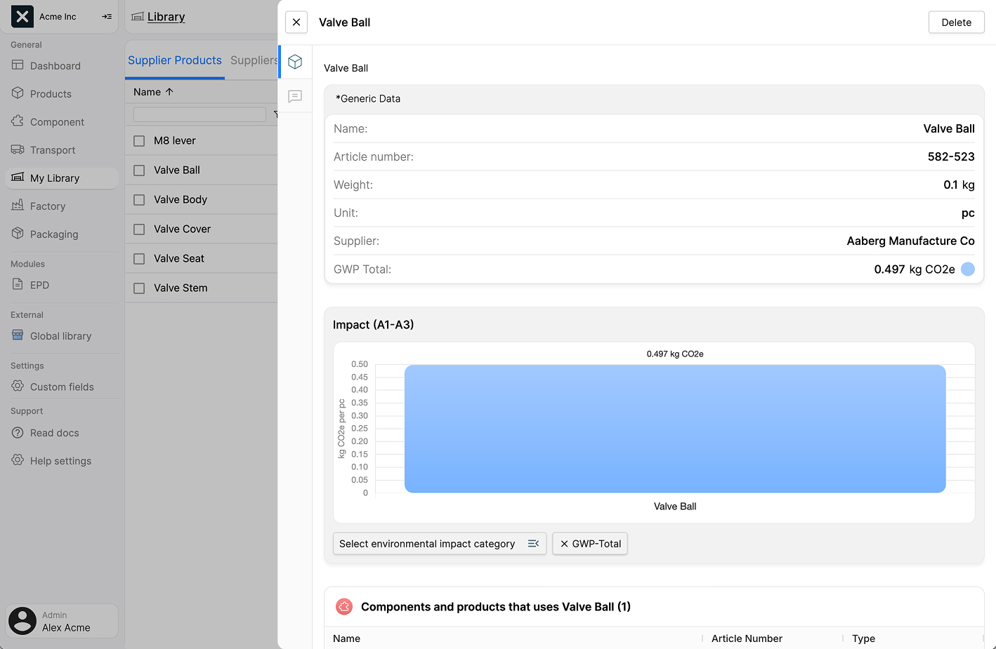Remove the GWP-Total category chip

tap(564, 544)
